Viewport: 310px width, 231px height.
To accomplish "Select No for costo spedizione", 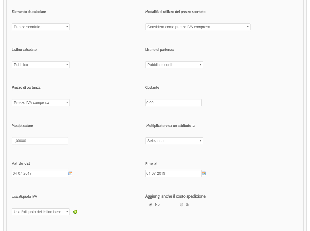I will pos(151,205).
